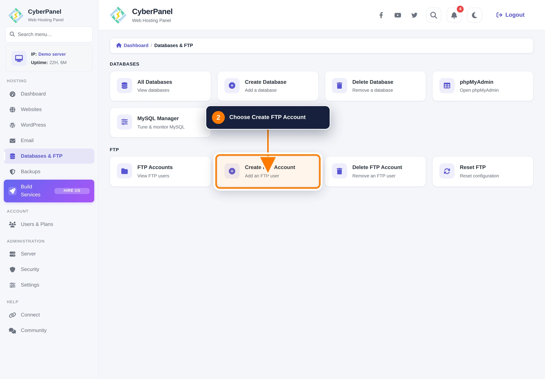The width and height of the screenshot is (545, 379).
Task: Open Settings in the sidebar
Action: tap(49, 285)
